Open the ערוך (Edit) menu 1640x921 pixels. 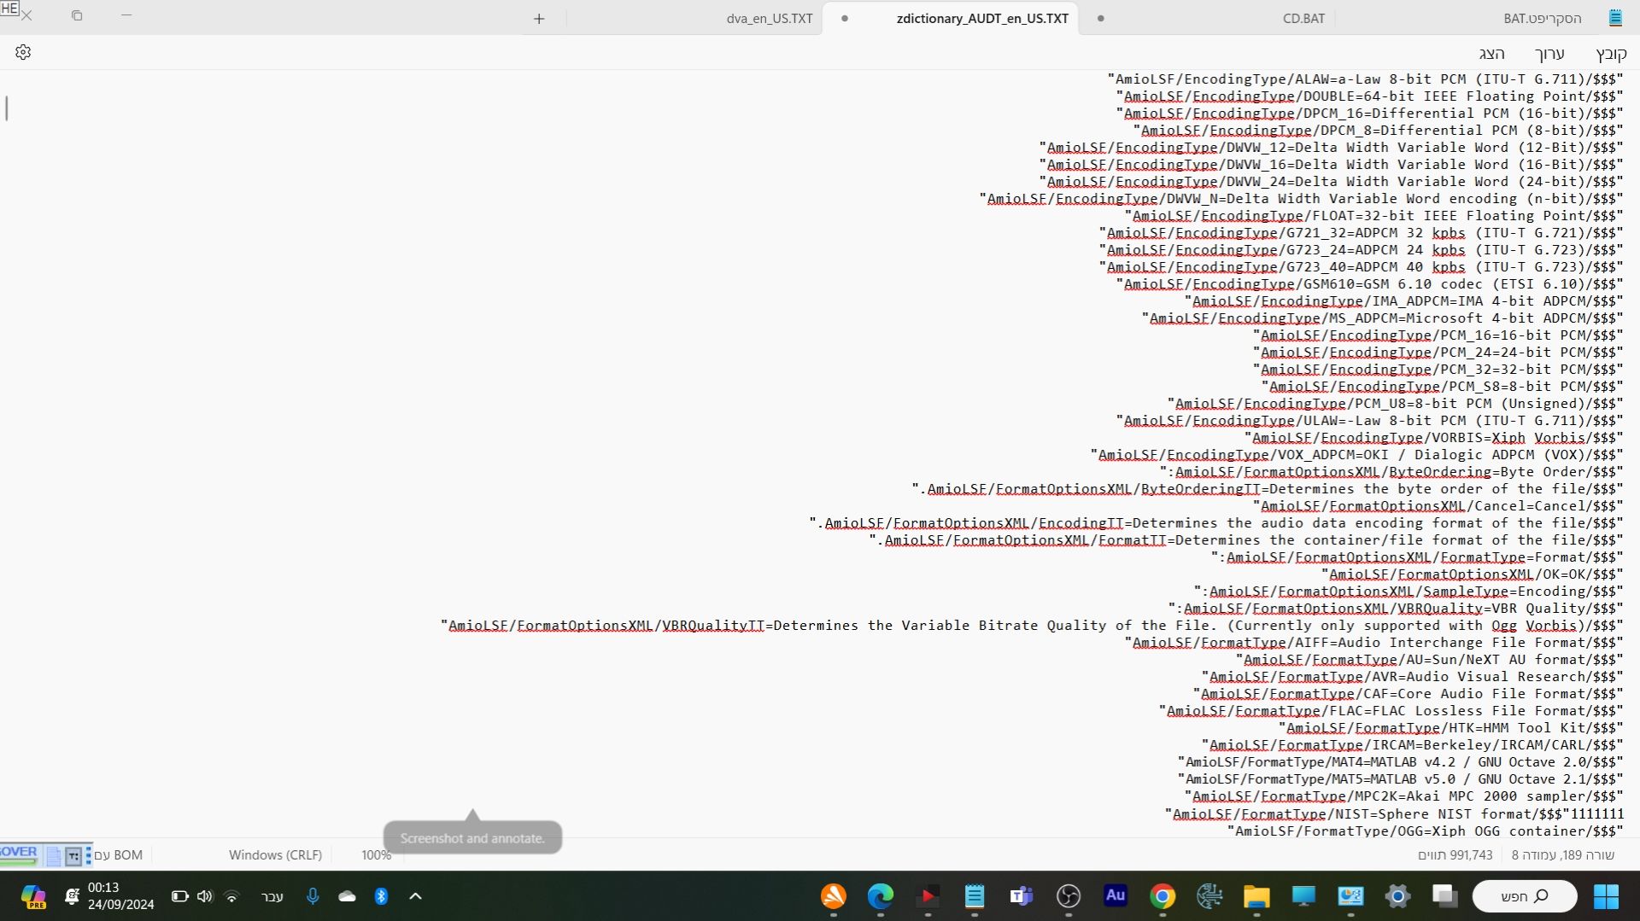(x=1549, y=54)
